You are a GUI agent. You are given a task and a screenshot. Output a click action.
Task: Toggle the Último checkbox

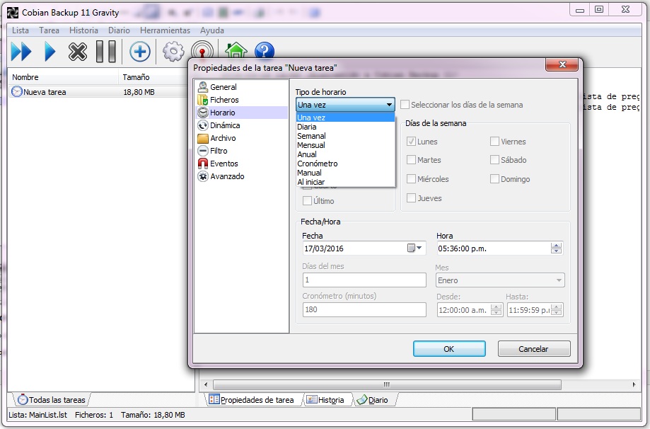307,201
